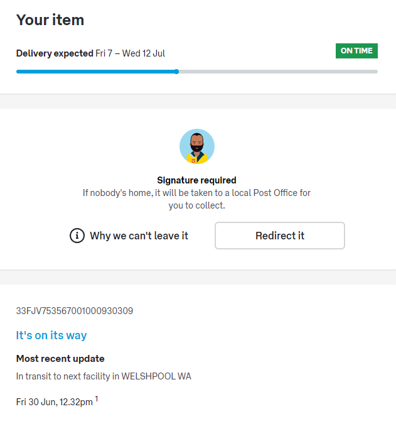Image resolution: width=396 pixels, height=436 pixels.
Task: Click the Delivery expected label
Action: tap(55, 53)
